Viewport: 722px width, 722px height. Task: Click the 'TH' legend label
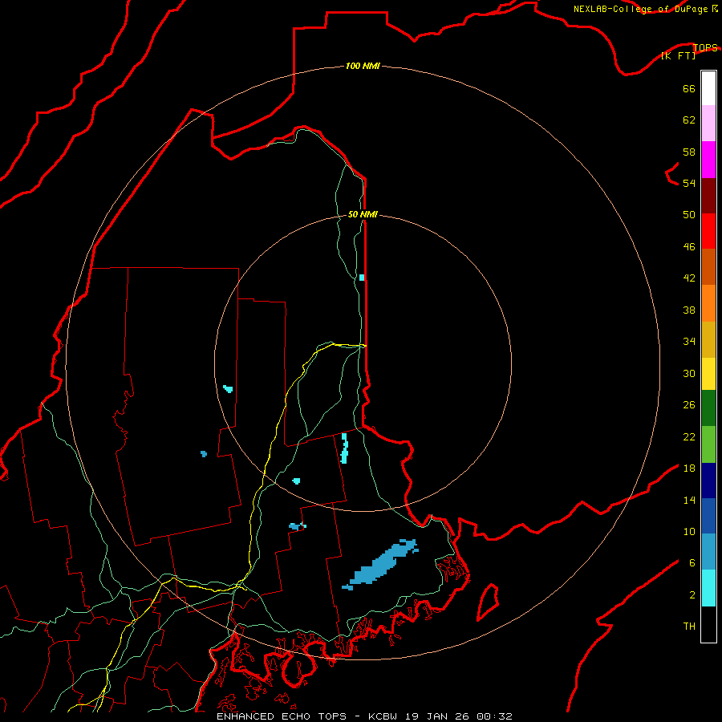[x=689, y=627]
